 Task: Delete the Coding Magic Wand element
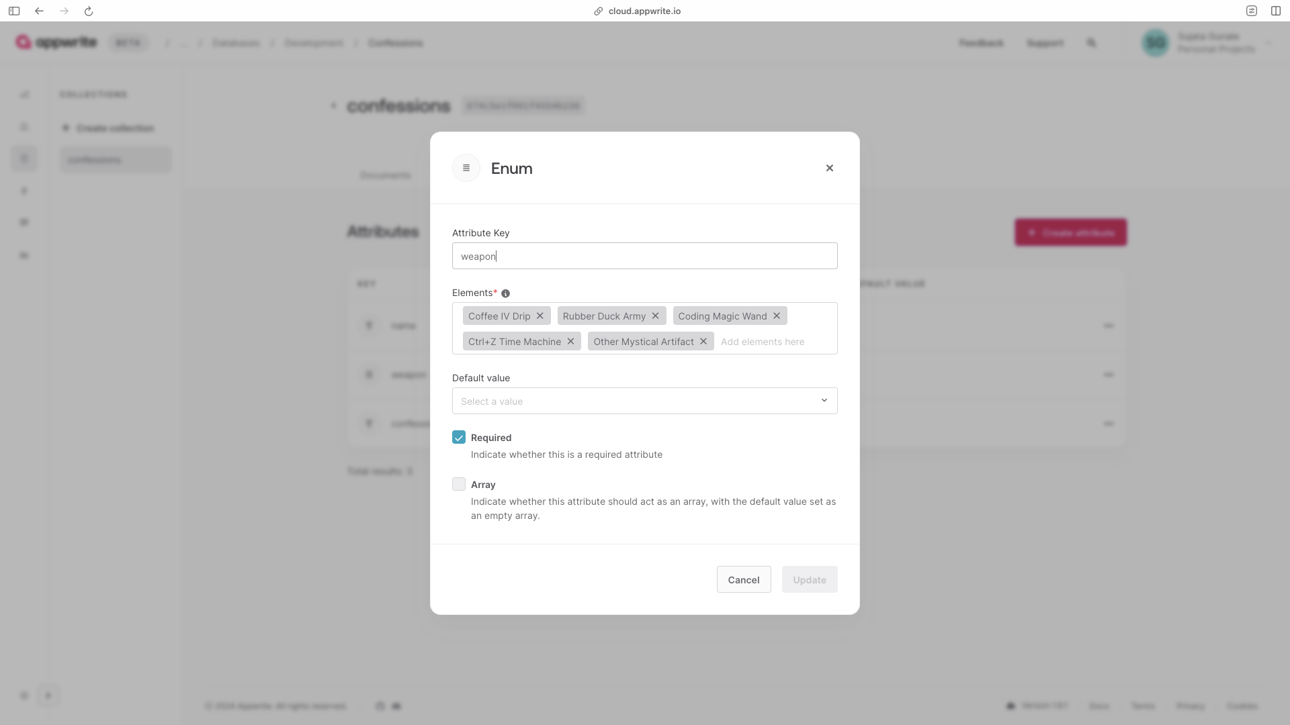777,316
